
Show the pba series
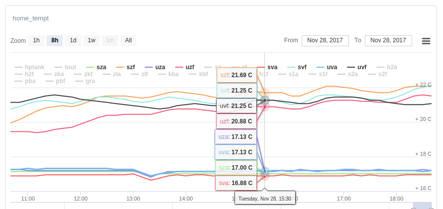pos(25,81)
